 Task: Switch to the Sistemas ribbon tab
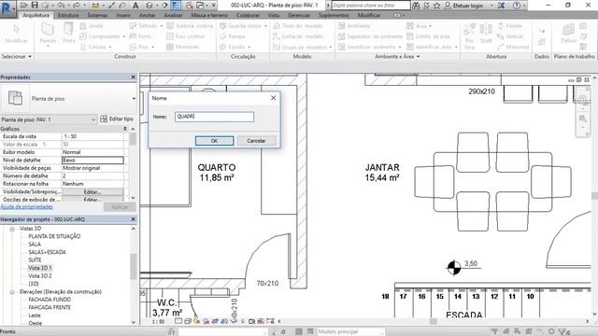click(97, 15)
